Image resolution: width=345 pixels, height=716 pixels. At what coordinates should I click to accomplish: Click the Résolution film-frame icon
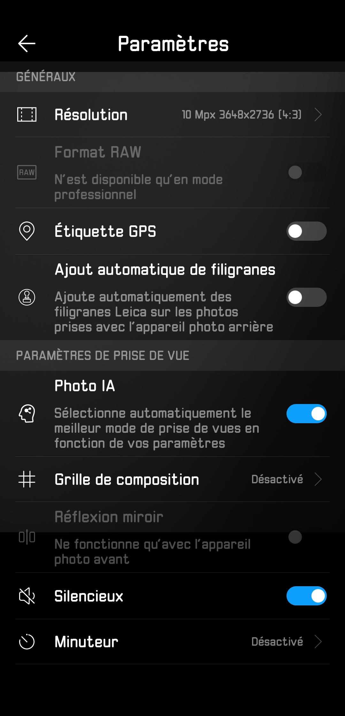click(27, 114)
